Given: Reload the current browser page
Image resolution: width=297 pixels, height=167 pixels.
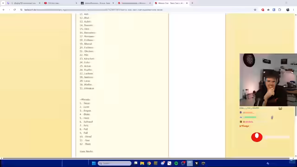Looking at the screenshot, I should point(14,10).
